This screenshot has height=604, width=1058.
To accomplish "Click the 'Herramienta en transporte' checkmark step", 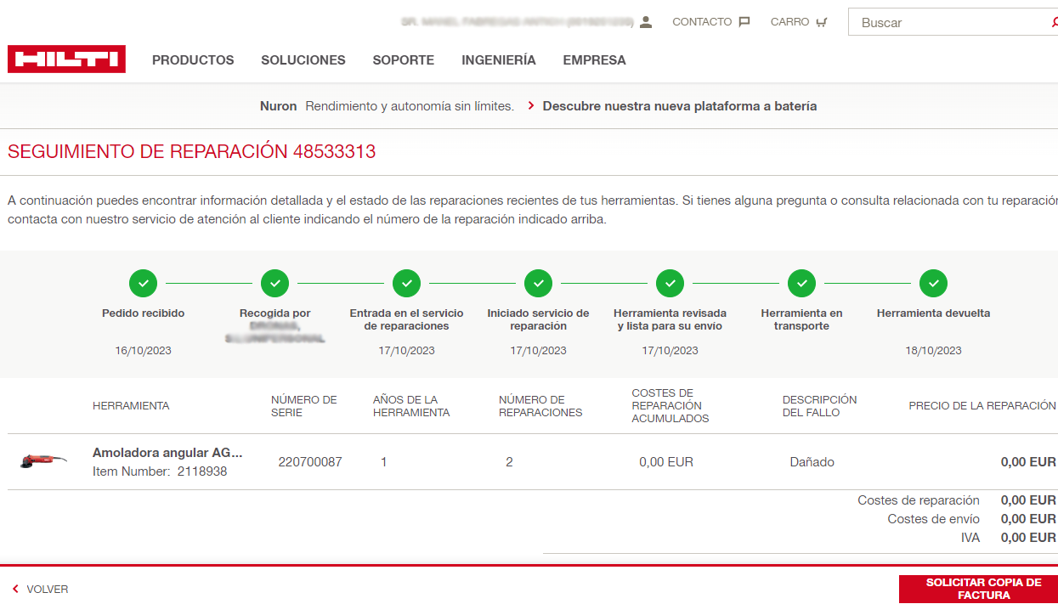I will (801, 283).
